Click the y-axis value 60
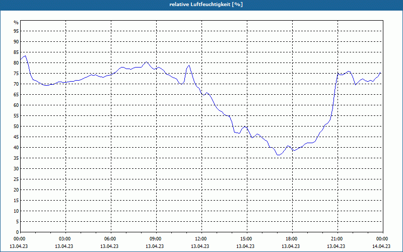This screenshot has width=403, height=252. (x=16, y=105)
